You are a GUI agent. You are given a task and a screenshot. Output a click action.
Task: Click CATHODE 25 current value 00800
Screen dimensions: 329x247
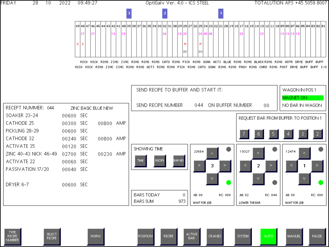[105, 123]
